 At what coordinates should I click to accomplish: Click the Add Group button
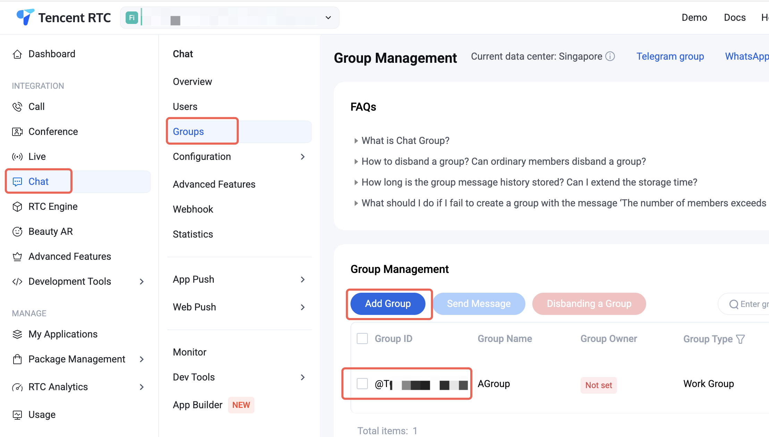pos(388,304)
